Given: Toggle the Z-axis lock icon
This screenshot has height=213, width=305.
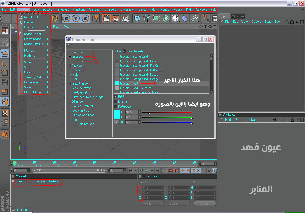Looking at the screenshot, I should pyautogui.click(x=85, y=18).
